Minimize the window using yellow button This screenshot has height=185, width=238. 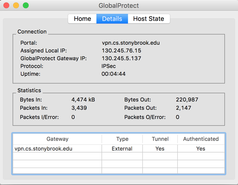pos(16,5)
